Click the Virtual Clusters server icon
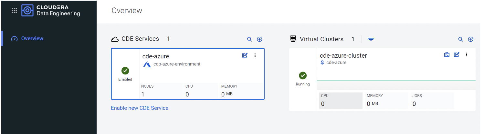The height and width of the screenshot is (136, 484). coord(293,39)
